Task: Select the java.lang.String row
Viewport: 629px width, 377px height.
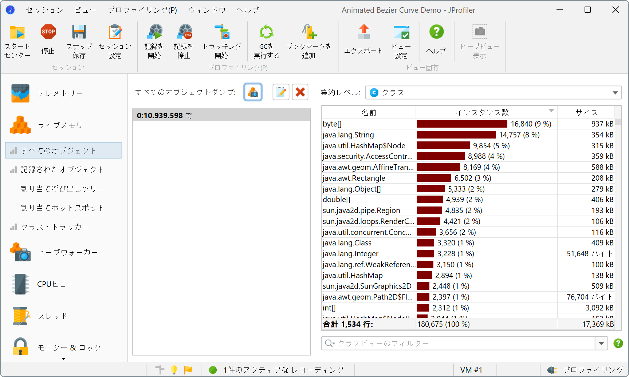Action: coord(468,135)
